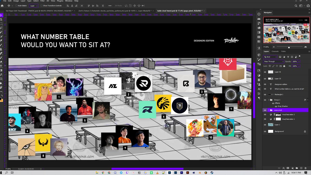The height and width of the screenshot is (175, 311).
Task: Click the share icon at top right
Action: tap(308, 5)
